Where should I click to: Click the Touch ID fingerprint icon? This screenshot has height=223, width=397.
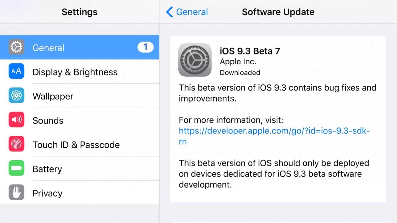coord(16,144)
